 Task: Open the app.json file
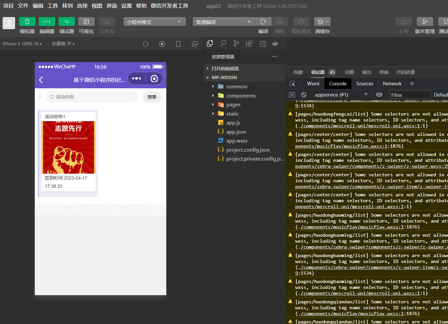(244, 132)
